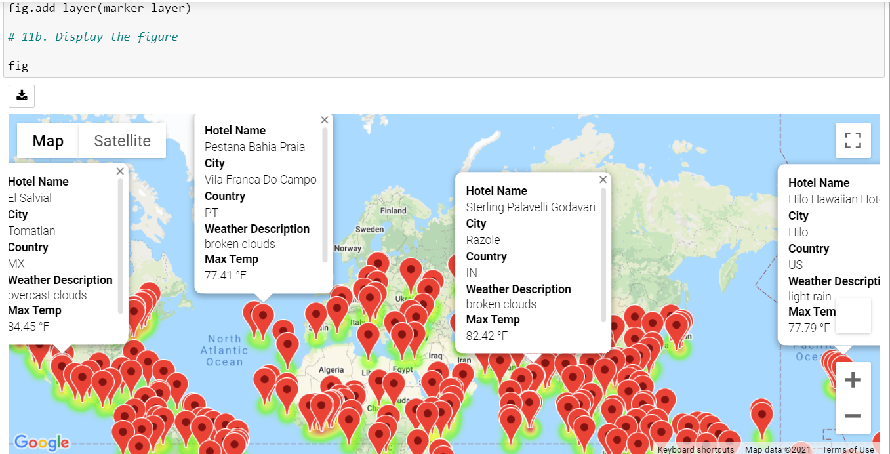Open the Terms of Use link
Image resolution: width=890 pixels, height=454 pixels.
coord(848,449)
